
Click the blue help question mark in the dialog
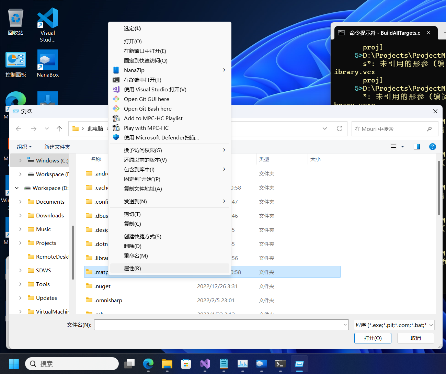[432, 146]
